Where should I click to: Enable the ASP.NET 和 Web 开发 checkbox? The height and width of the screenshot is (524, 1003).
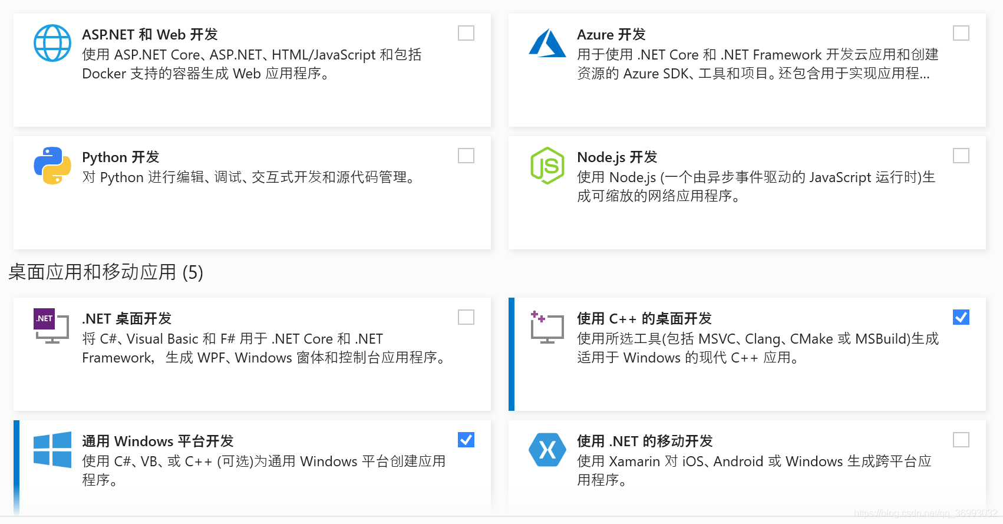pos(466,33)
